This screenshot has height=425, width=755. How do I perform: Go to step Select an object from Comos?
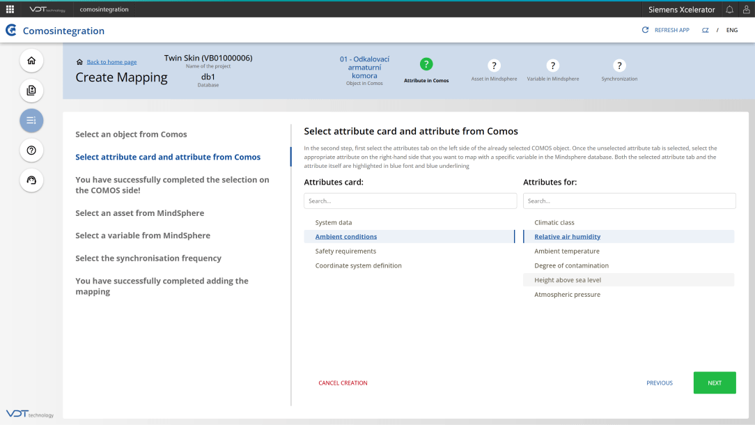pos(131,134)
